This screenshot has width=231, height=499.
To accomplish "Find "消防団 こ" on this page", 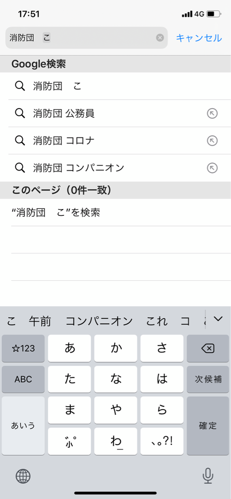I will coord(115,212).
